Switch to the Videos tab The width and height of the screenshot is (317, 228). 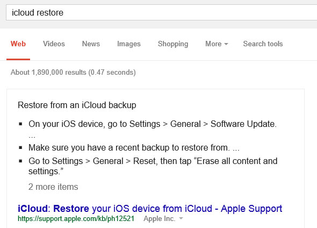click(54, 44)
